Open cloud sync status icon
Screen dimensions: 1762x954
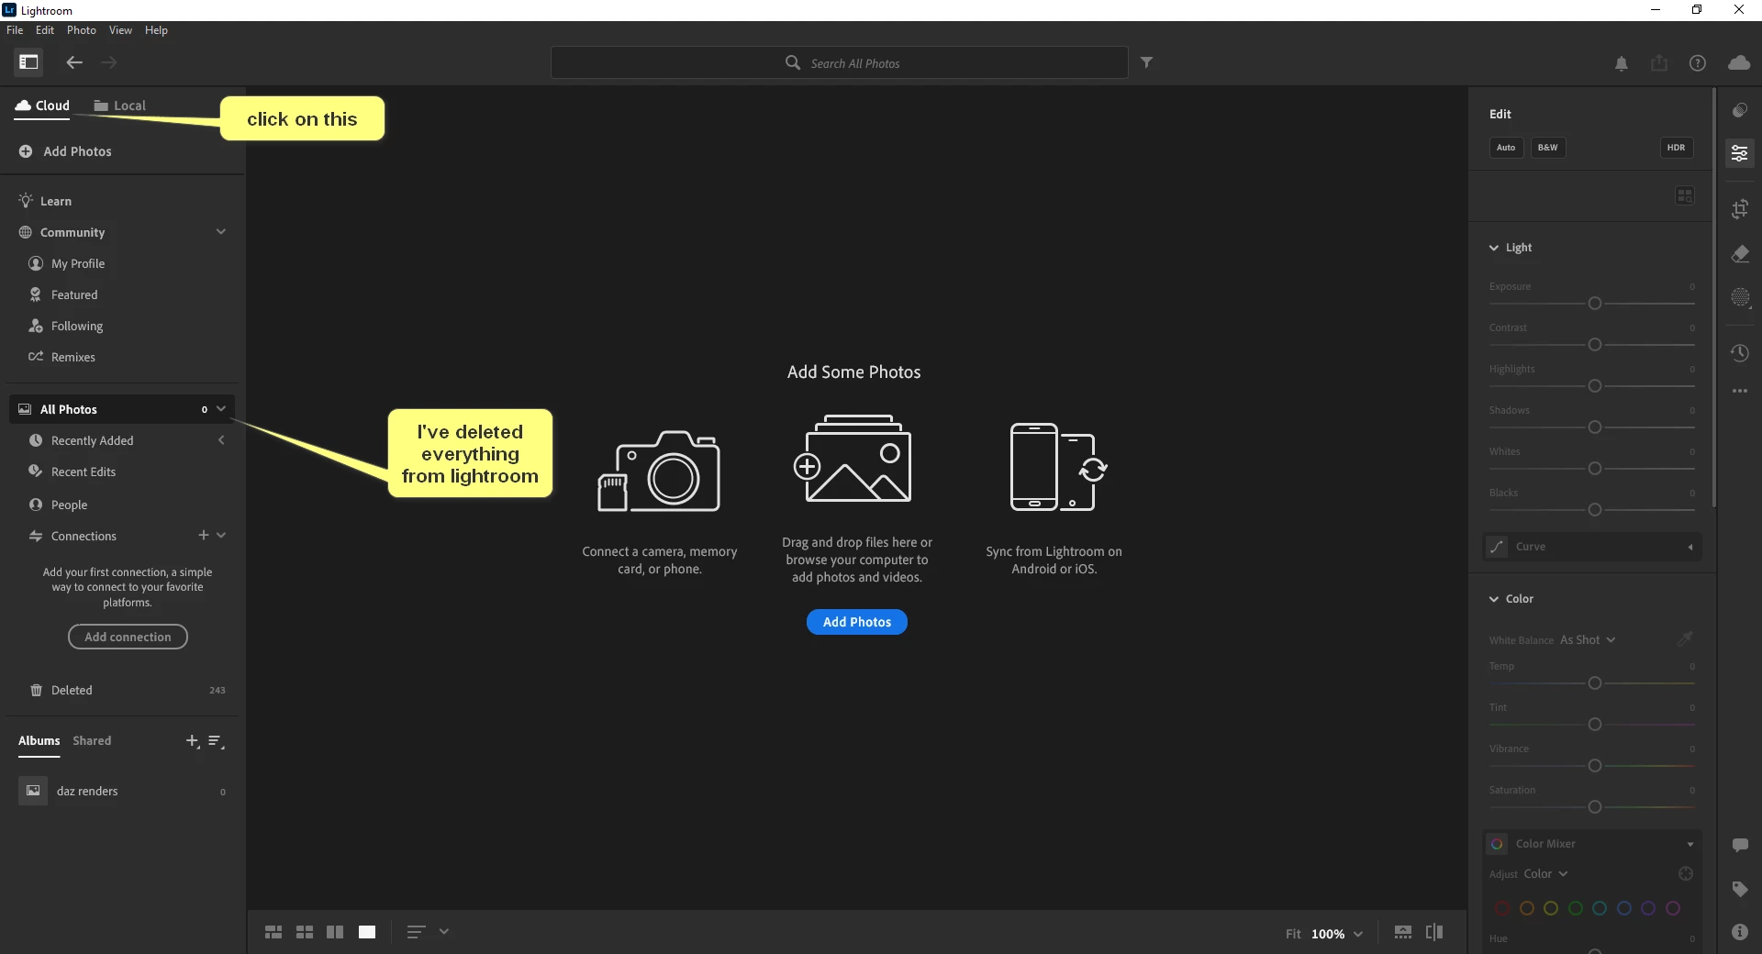point(1739,62)
